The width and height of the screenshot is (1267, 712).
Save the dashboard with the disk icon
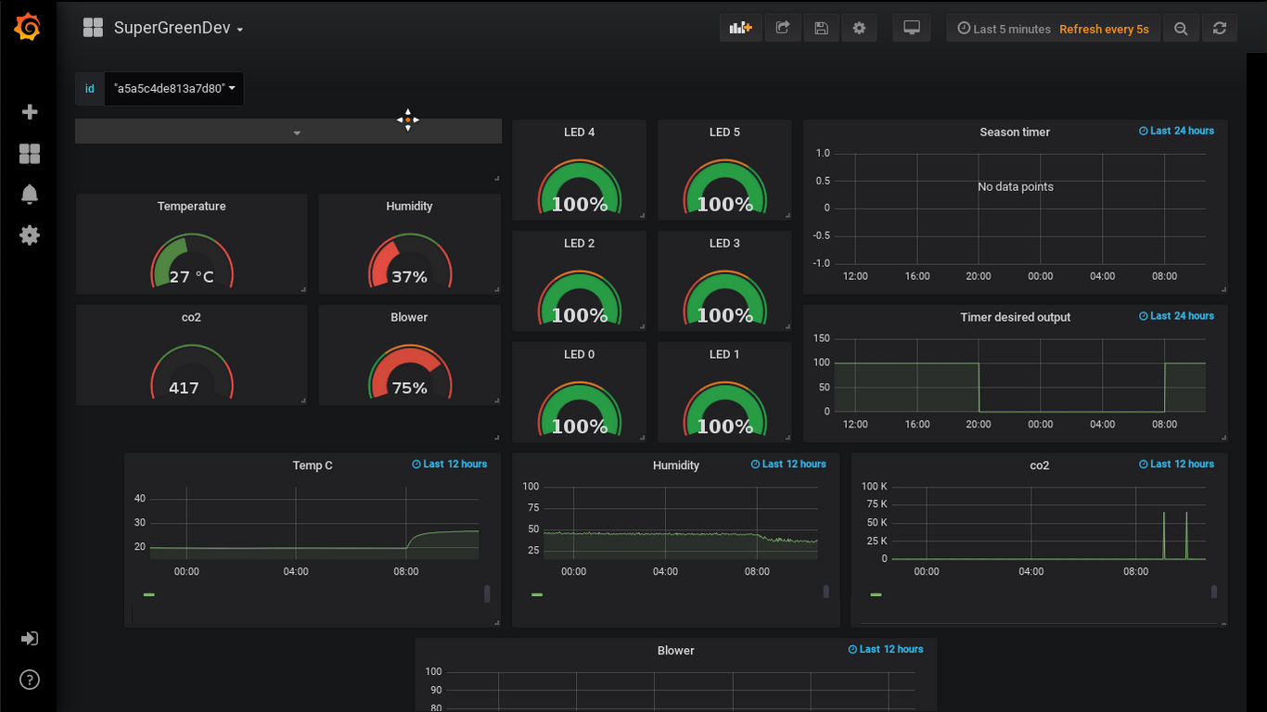coord(821,28)
